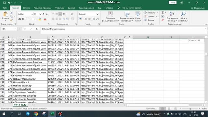
Task: Cancel formula entry with X icon
Action: [x=25, y=29]
